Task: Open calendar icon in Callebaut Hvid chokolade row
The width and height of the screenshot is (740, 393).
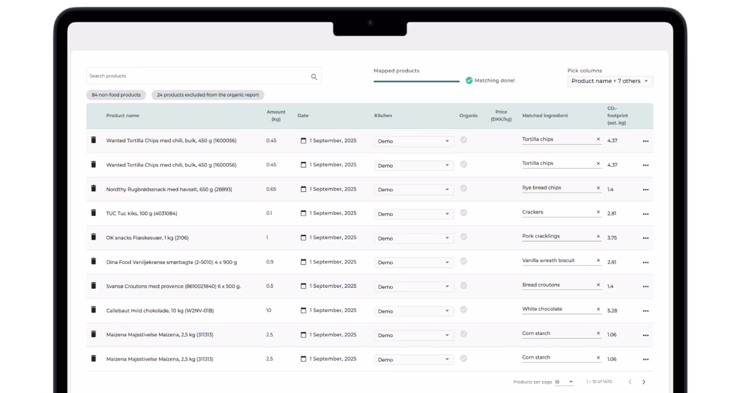Action: [303, 310]
